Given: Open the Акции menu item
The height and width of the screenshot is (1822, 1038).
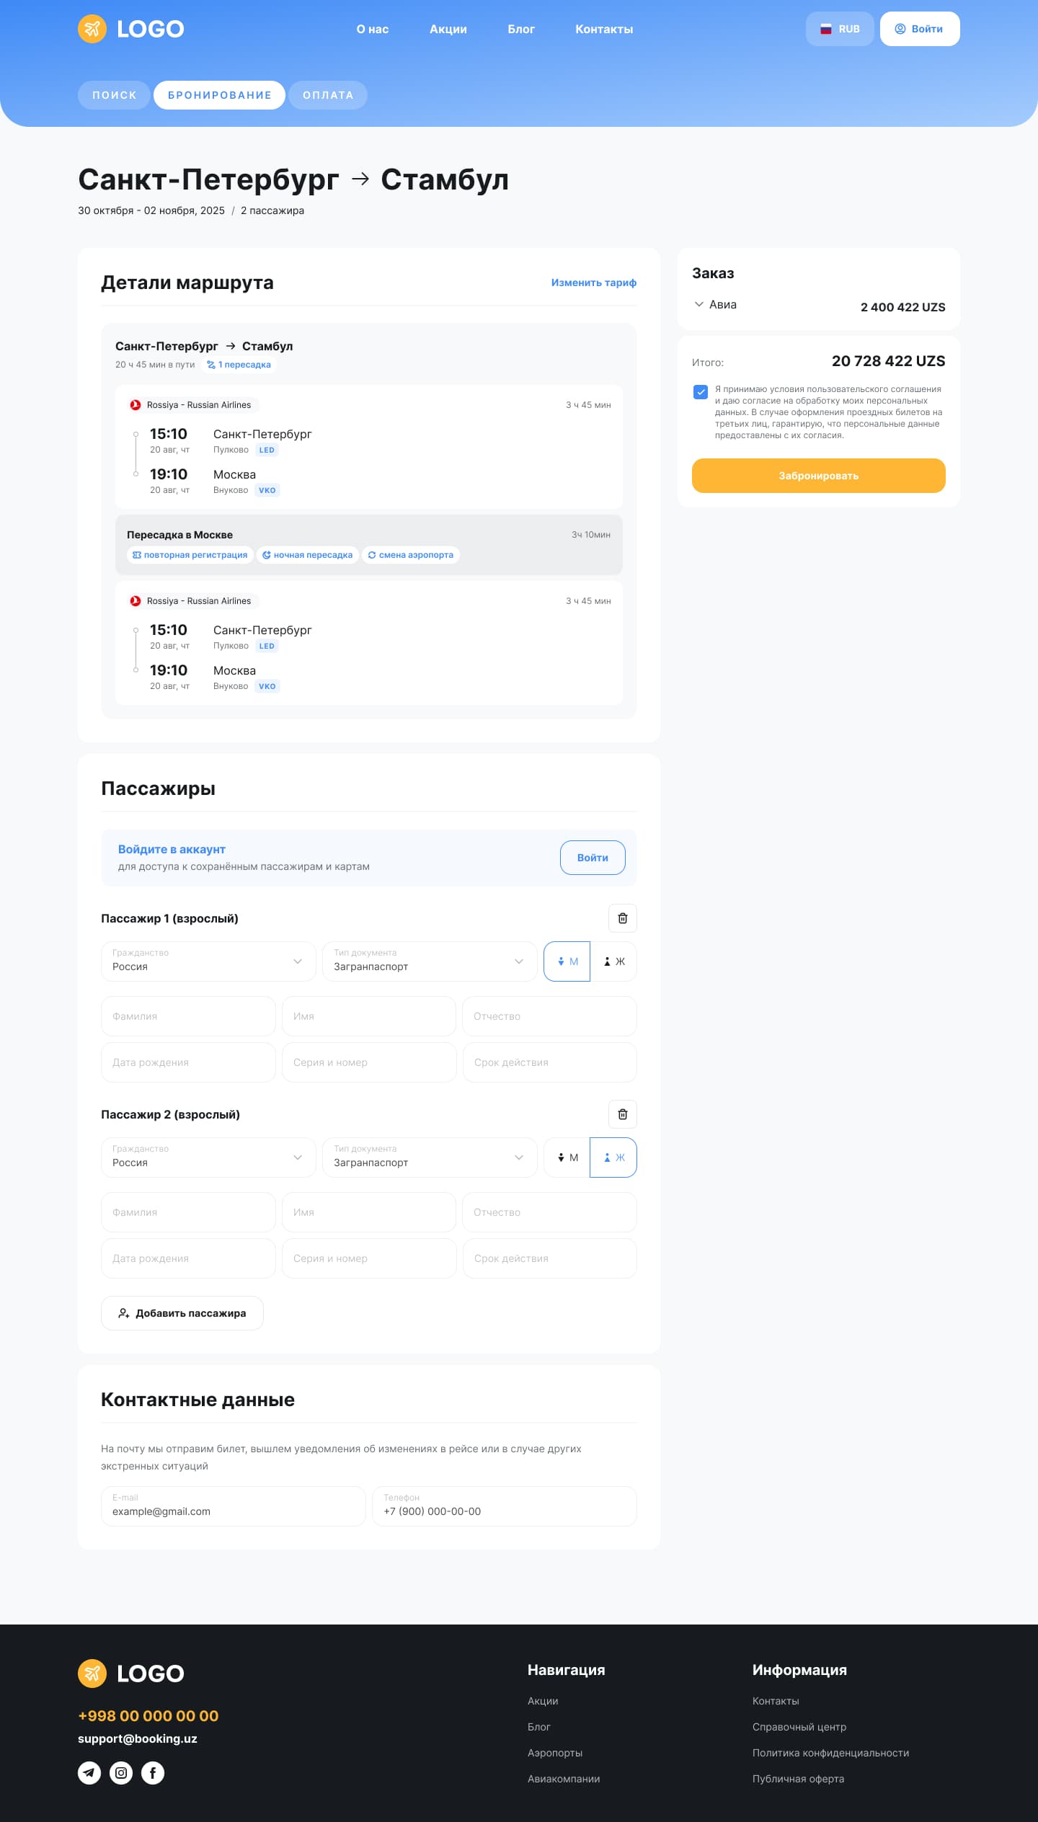Looking at the screenshot, I should 448,30.
